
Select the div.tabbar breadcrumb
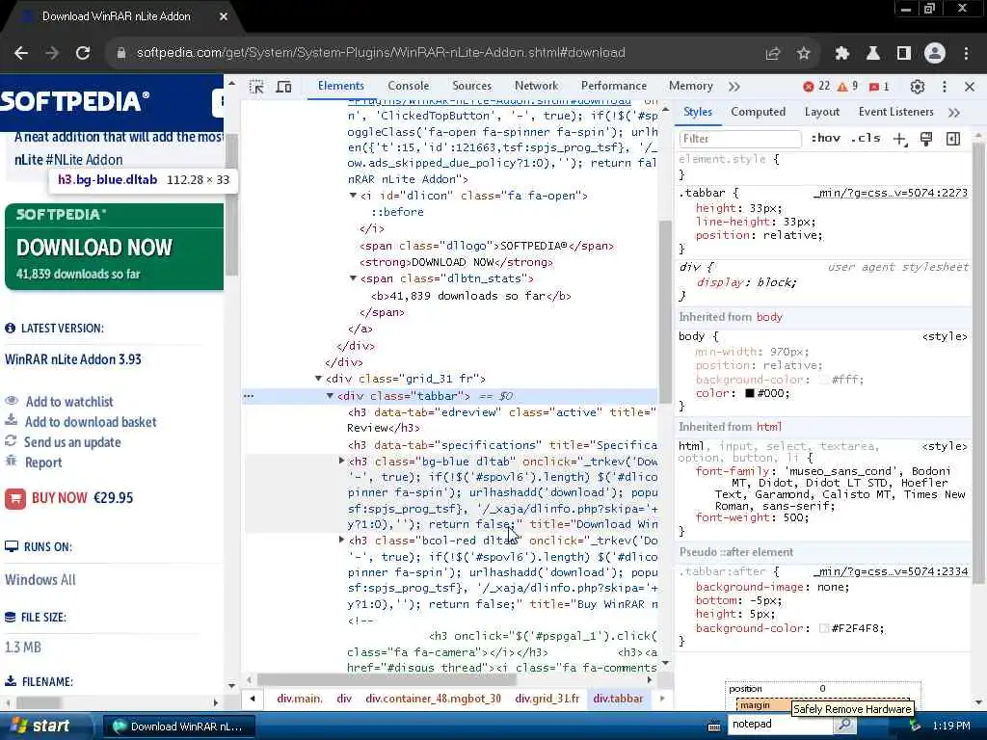tap(618, 699)
